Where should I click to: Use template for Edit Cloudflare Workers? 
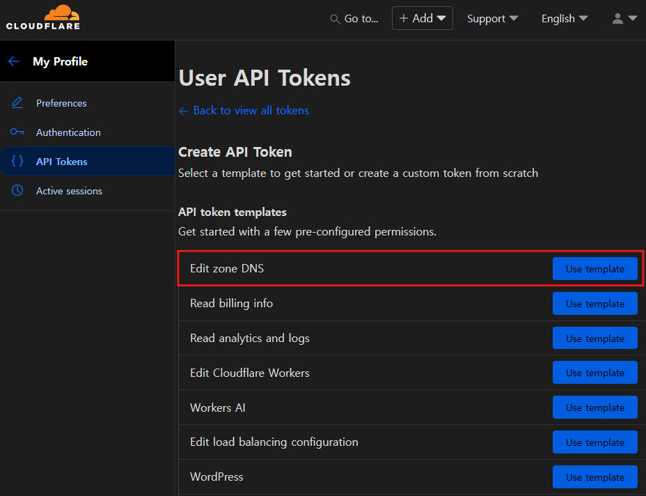pyautogui.click(x=595, y=373)
